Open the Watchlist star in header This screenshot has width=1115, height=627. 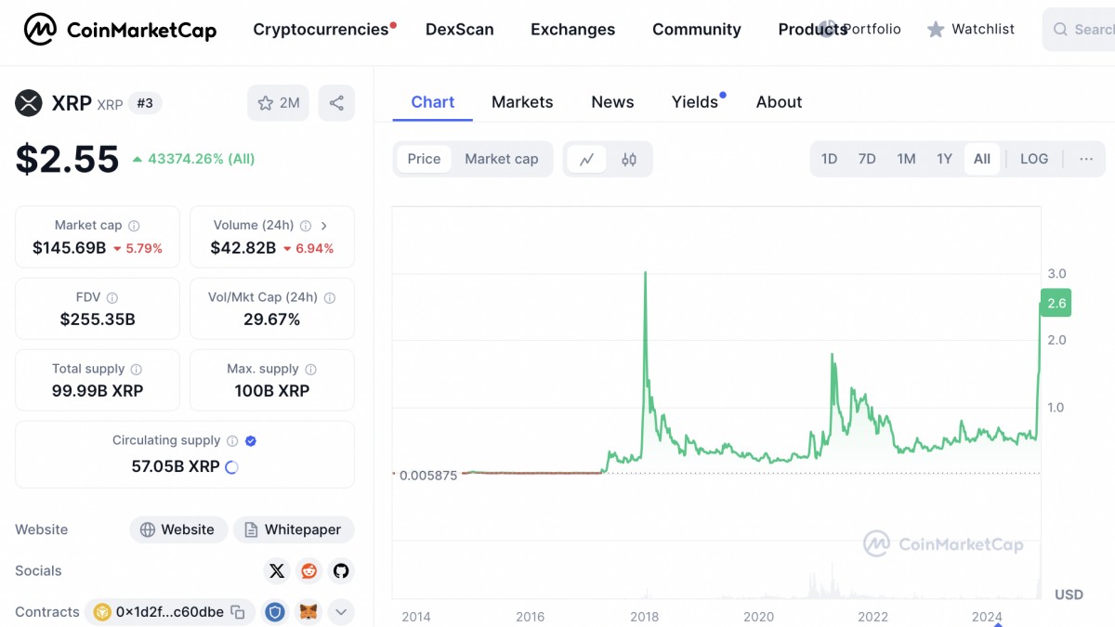(936, 30)
